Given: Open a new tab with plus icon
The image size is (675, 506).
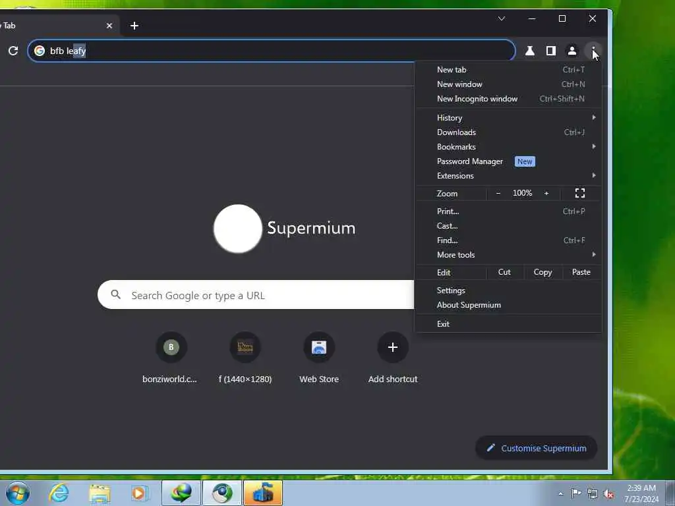Looking at the screenshot, I should 134,26.
